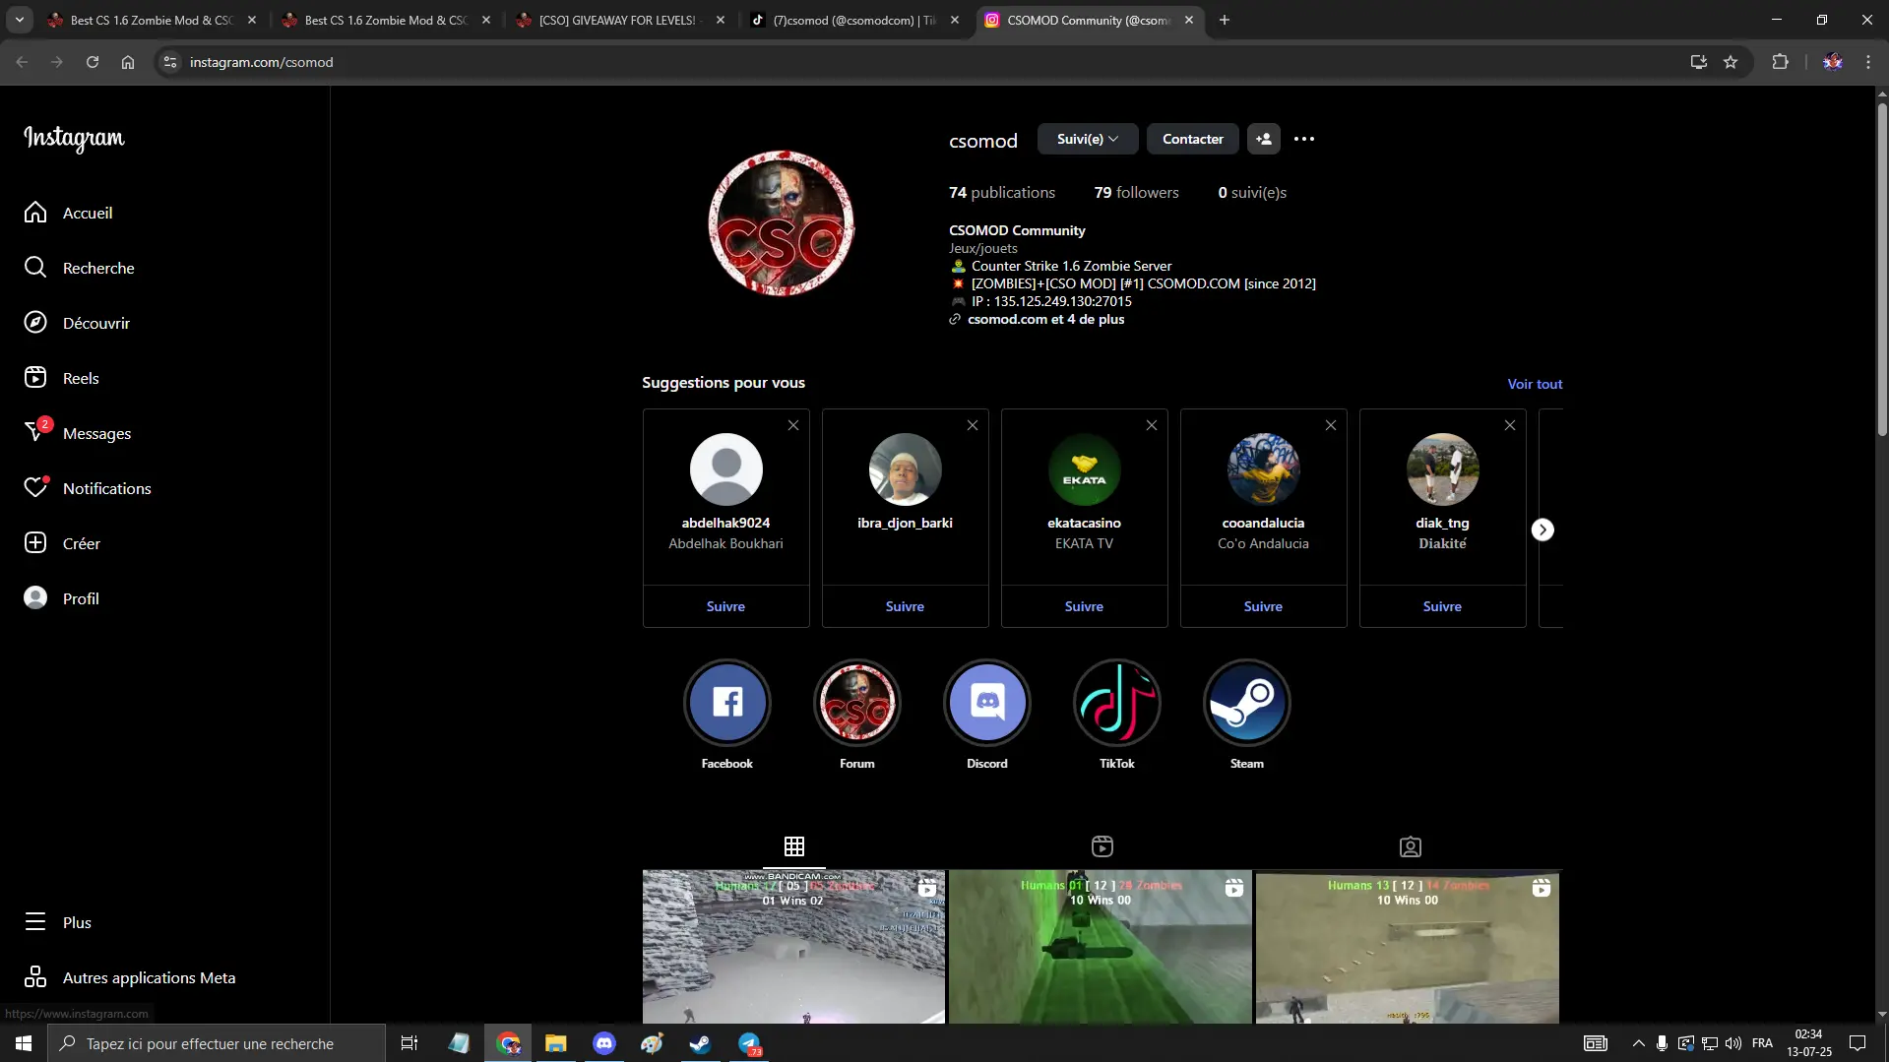This screenshot has height=1062, width=1889.
Task: Switch to the Reels profile tab
Action: click(x=1102, y=846)
